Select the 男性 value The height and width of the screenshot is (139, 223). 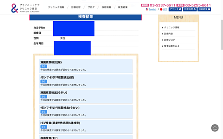[63, 38]
